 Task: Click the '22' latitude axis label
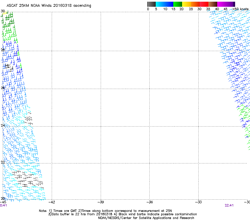tap(3, 162)
